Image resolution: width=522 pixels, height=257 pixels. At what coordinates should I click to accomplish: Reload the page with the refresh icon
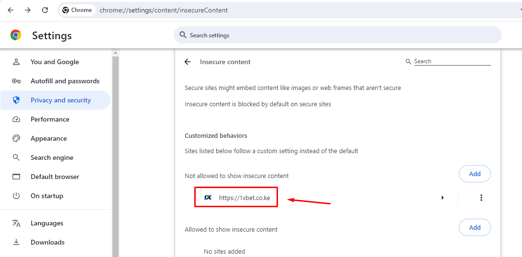[45, 11]
